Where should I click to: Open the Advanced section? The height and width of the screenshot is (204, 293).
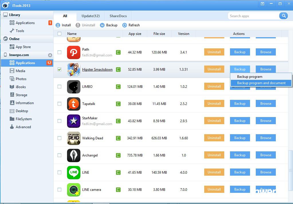pos(27,127)
